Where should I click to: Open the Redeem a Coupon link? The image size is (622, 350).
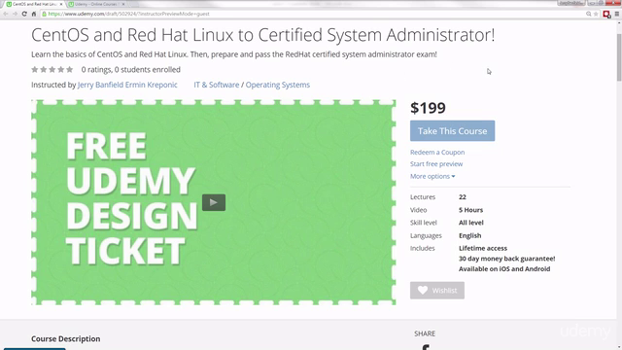tap(437, 153)
